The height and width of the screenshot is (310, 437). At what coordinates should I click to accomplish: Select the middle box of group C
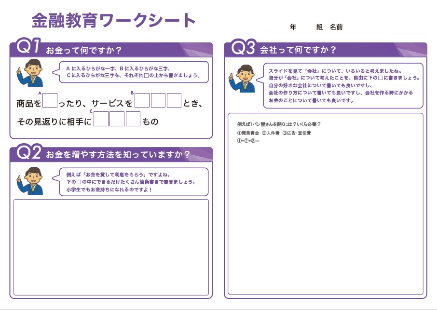(117, 119)
